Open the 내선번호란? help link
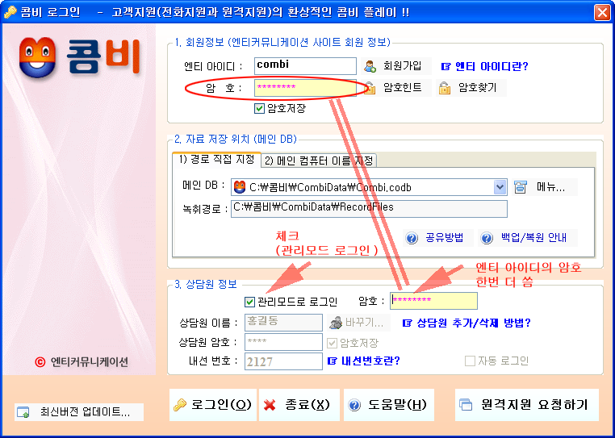Image resolution: width=615 pixels, height=438 pixels. click(363, 361)
